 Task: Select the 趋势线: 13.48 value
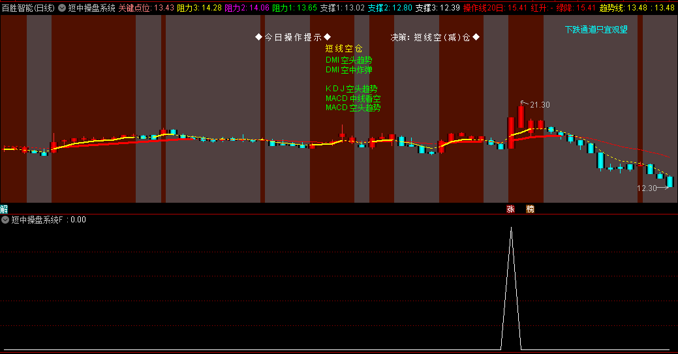tap(623, 8)
